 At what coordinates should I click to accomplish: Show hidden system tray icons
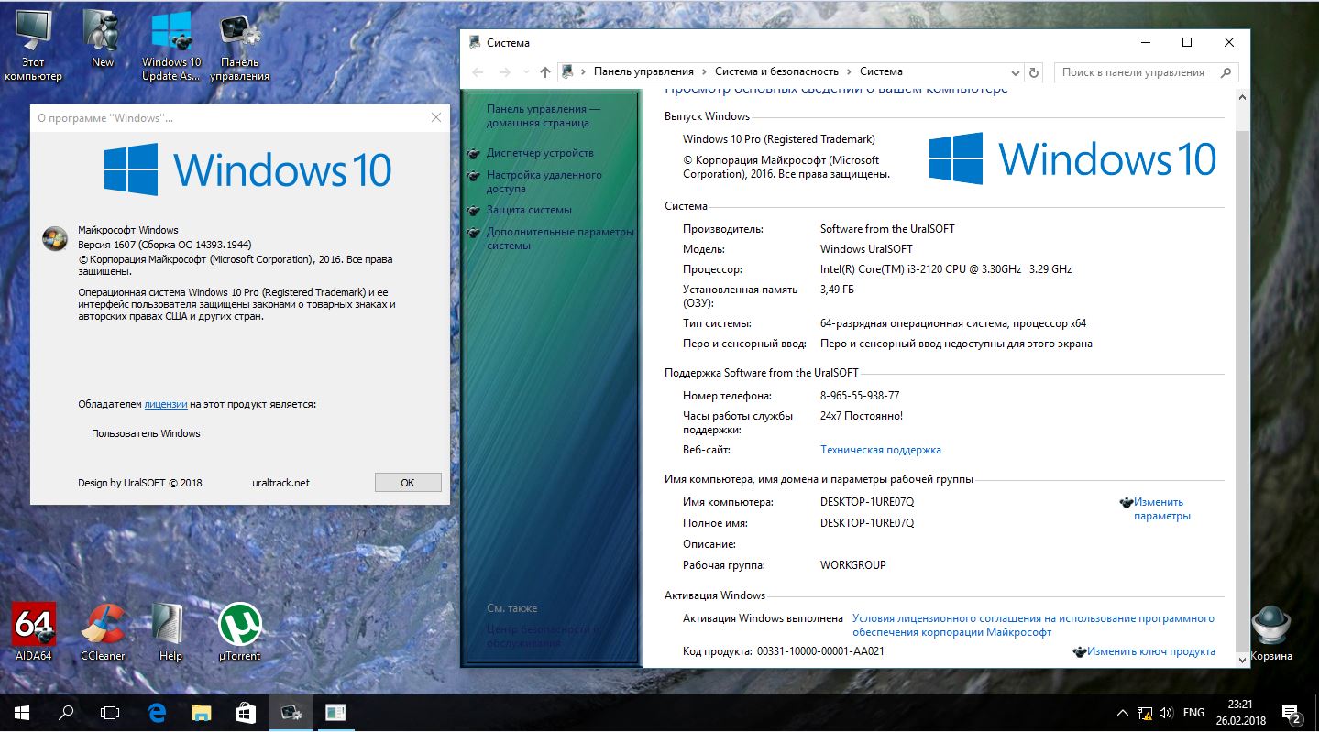(1122, 712)
